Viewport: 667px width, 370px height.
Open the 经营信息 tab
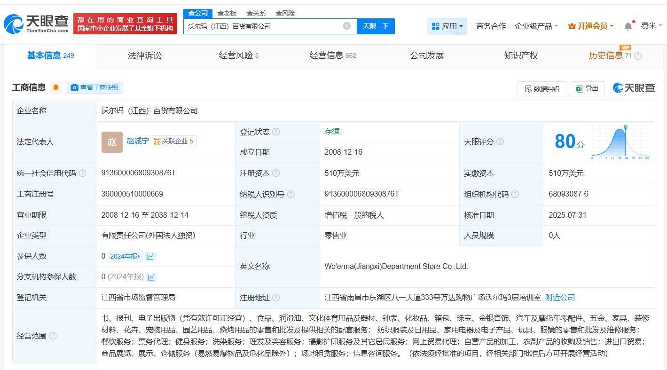click(333, 55)
